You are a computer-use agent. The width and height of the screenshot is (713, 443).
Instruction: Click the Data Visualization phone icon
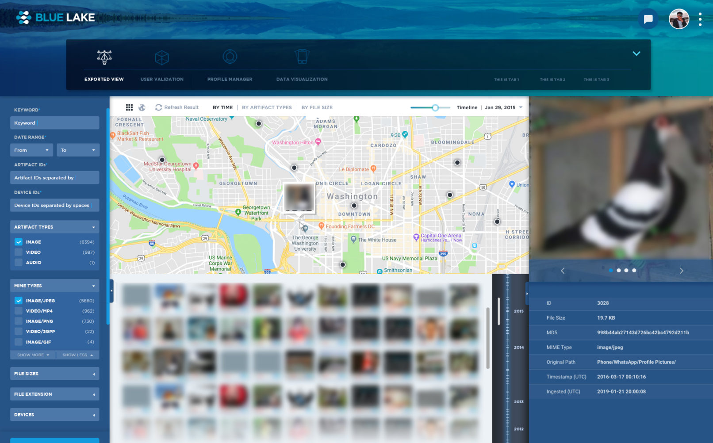click(x=302, y=57)
